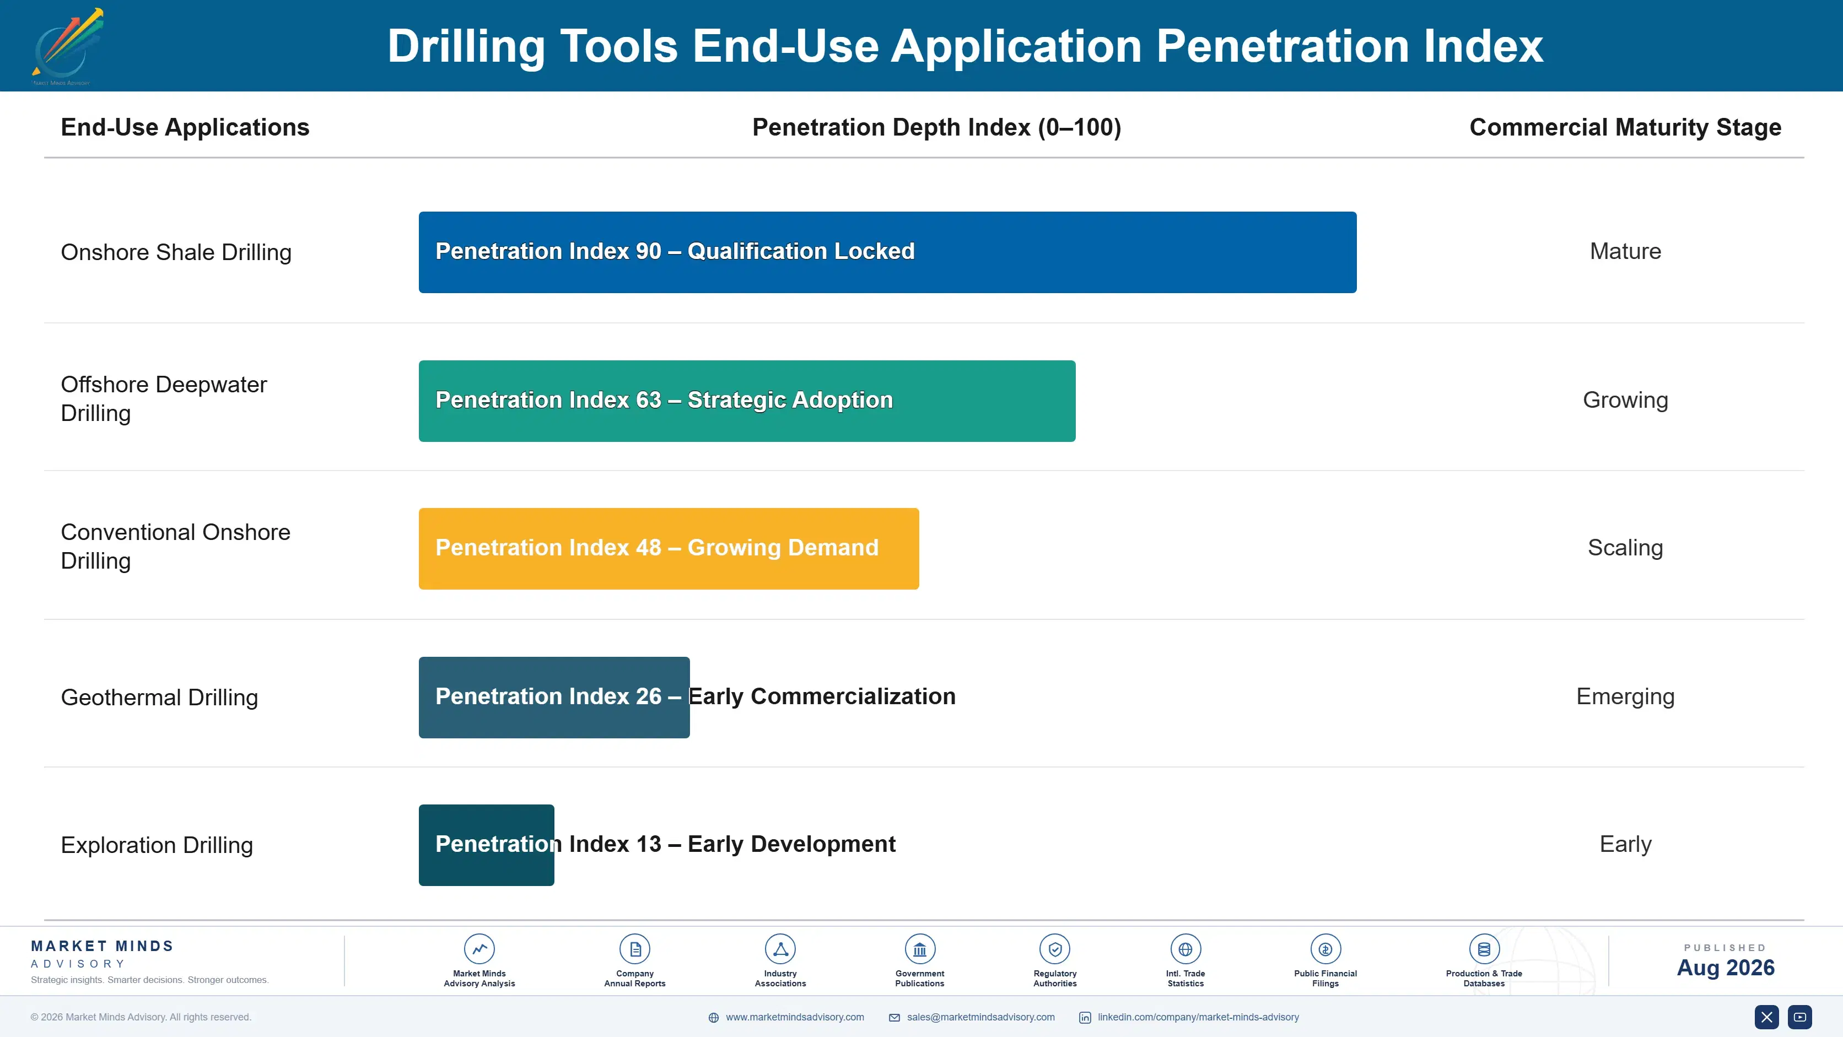Click 'Conventional Onshore Drilling' row label
The height and width of the screenshot is (1037, 1843).
pyautogui.click(x=175, y=547)
